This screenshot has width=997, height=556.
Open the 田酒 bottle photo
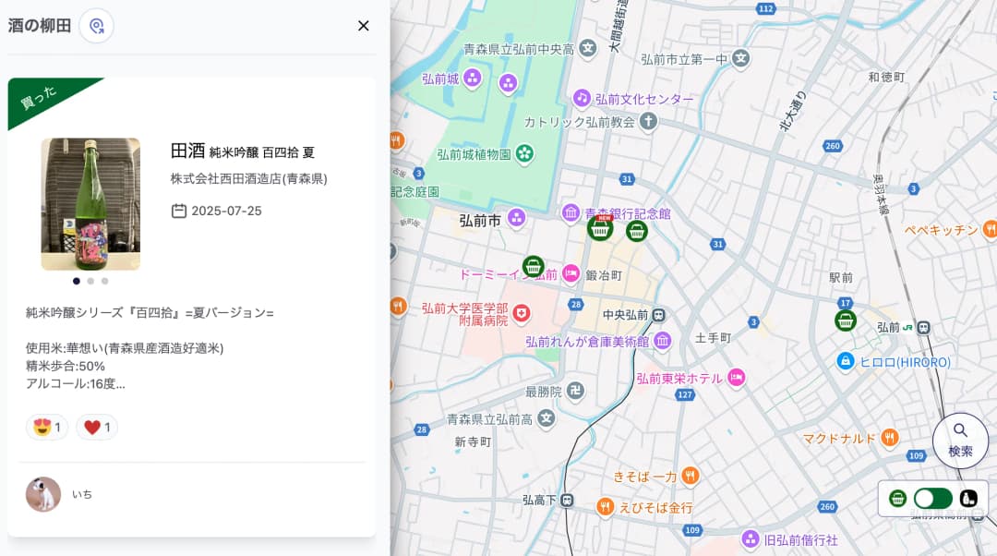point(90,204)
